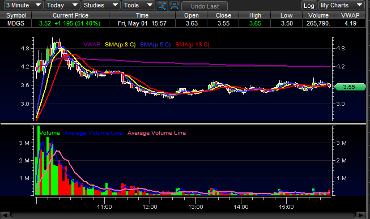Click the red SMA(p:13 C) legend label
The width and height of the screenshot is (370, 219).
(192, 44)
